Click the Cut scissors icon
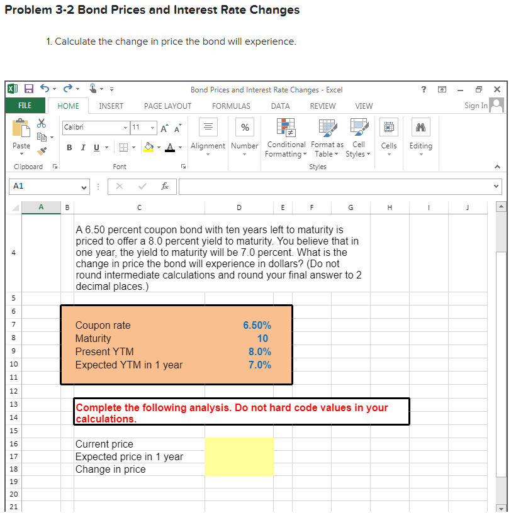The image size is (528, 513). coord(42,123)
